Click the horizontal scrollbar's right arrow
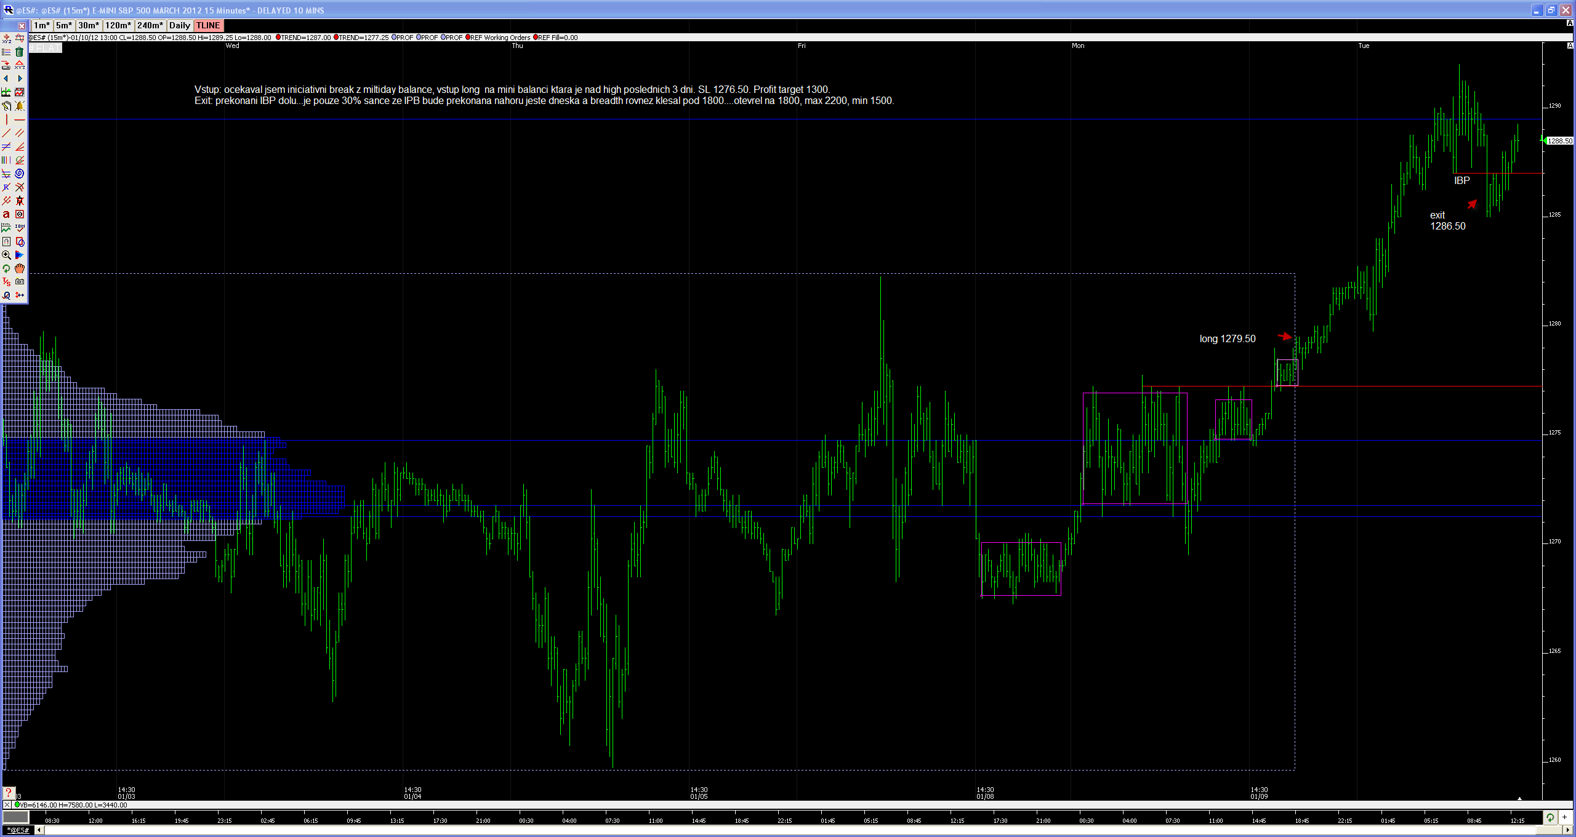This screenshot has width=1576, height=837. click(1568, 830)
